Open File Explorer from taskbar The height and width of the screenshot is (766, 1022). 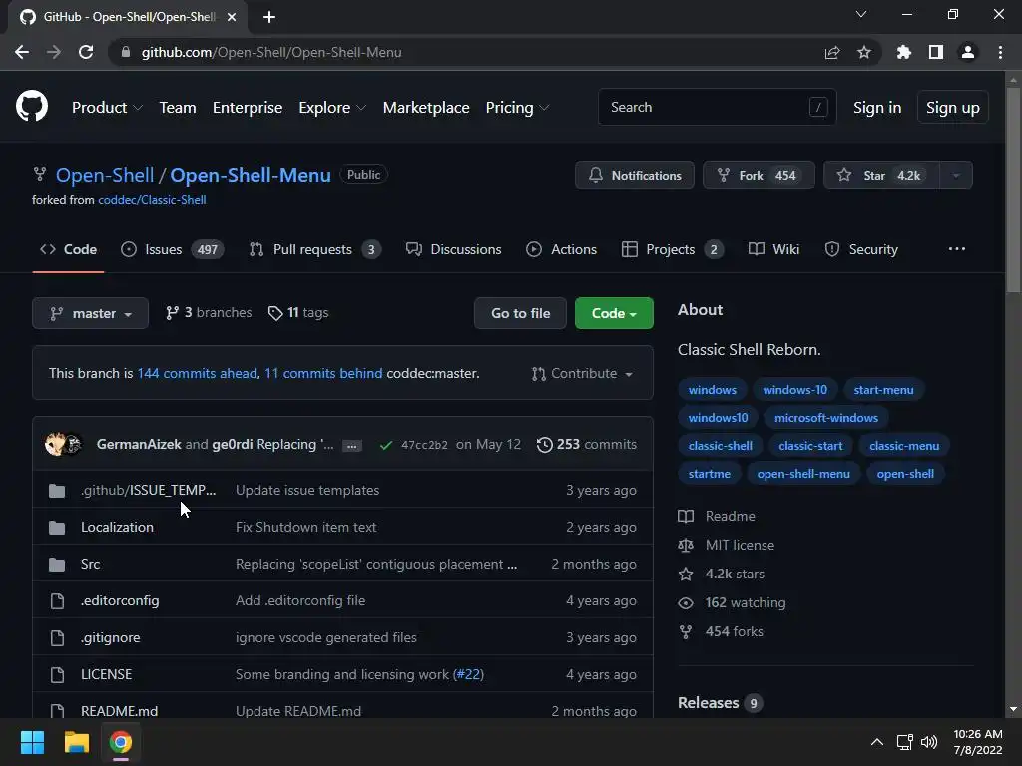point(76,742)
